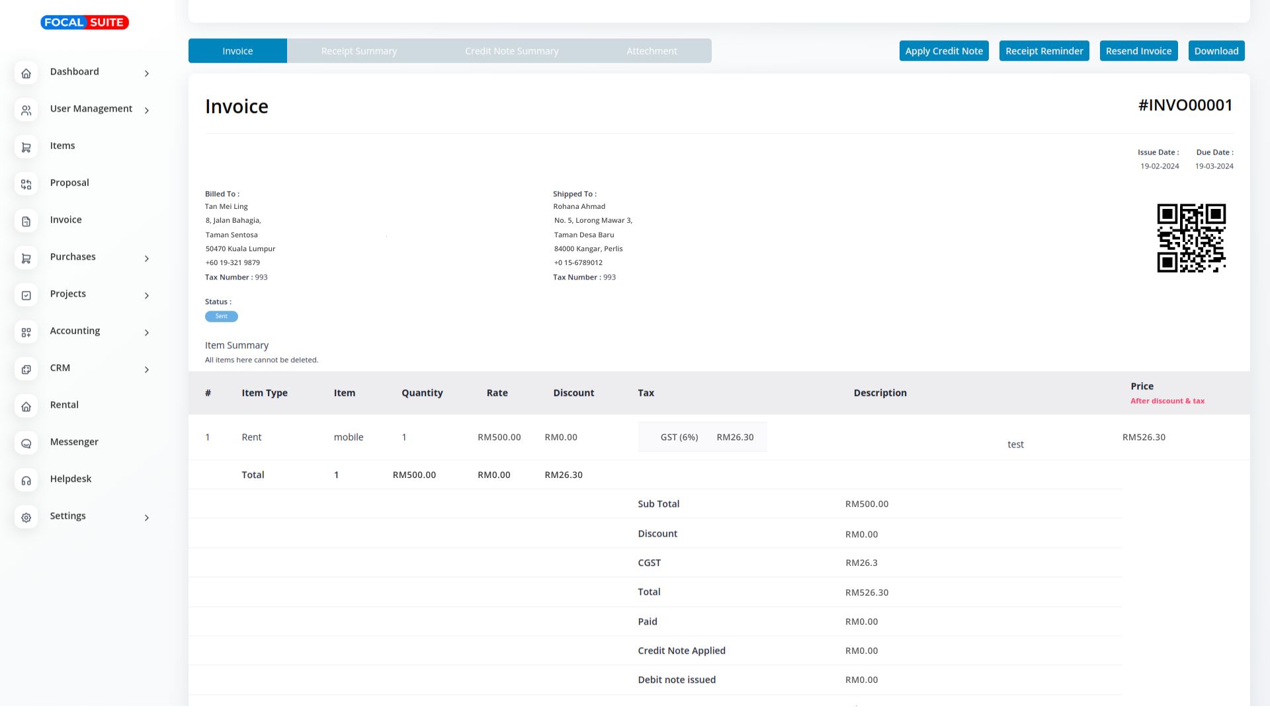1270x714 pixels.
Task: Click the Invoice document icon in sidebar
Action: 26,221
